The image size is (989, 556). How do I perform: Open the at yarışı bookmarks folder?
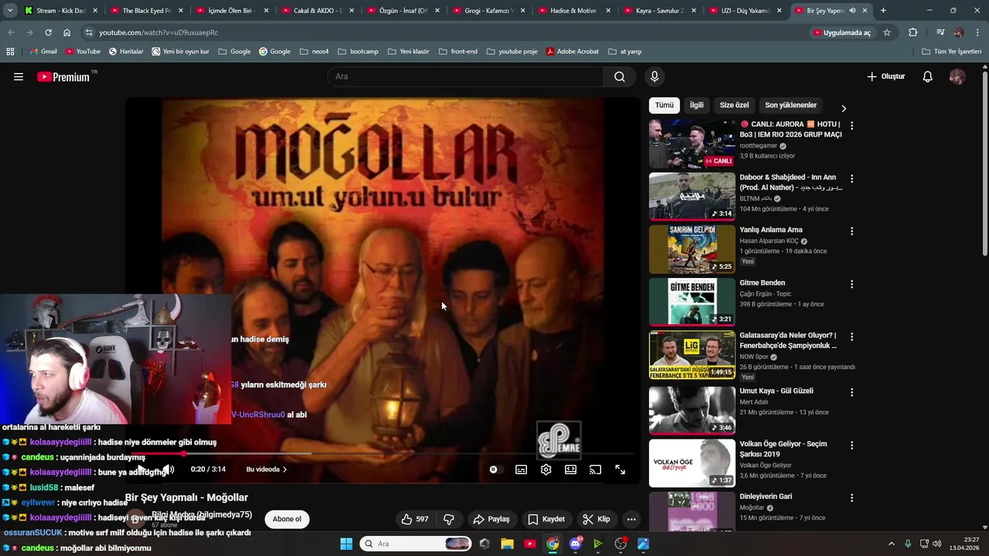(625, 51)
